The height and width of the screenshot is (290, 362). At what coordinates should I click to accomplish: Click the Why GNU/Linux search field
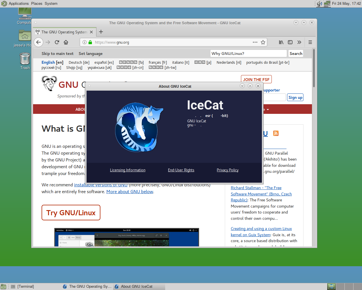[x=248, y=54]
